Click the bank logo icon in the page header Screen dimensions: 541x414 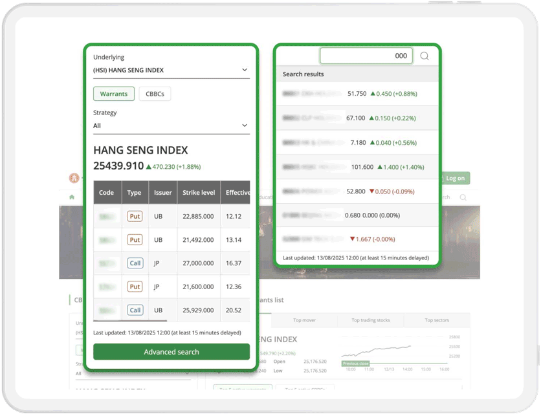click(74, 178)
